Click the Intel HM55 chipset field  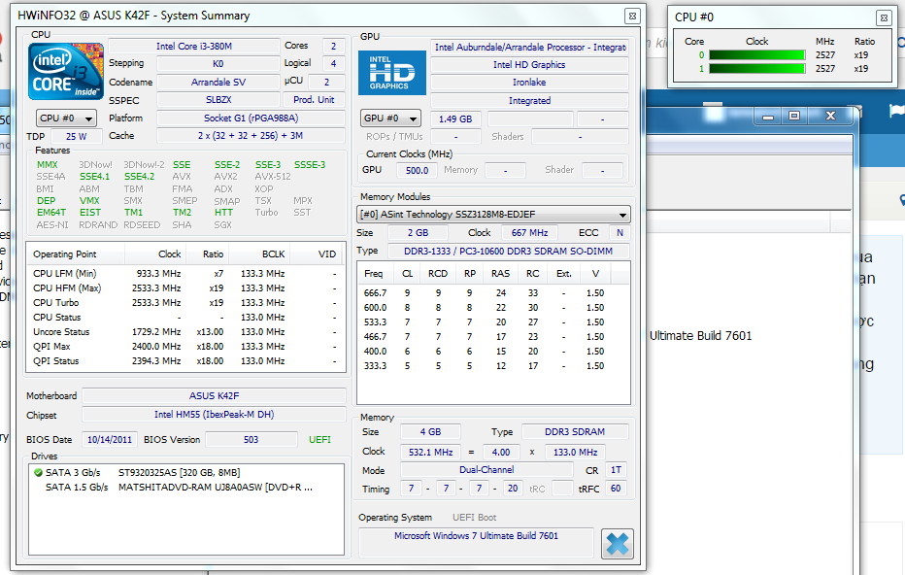[x=215, y=415]
